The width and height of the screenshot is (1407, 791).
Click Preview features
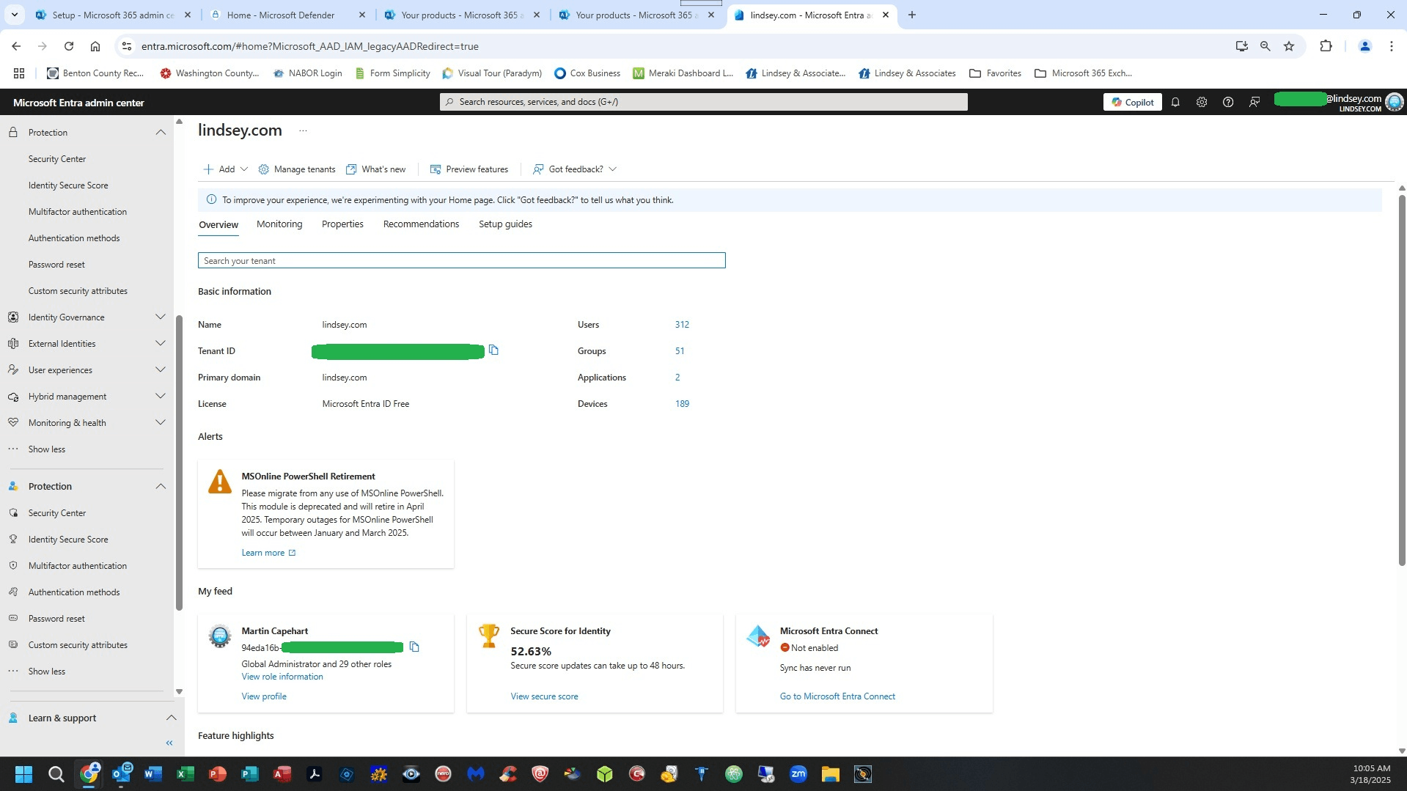pos(469,169)
